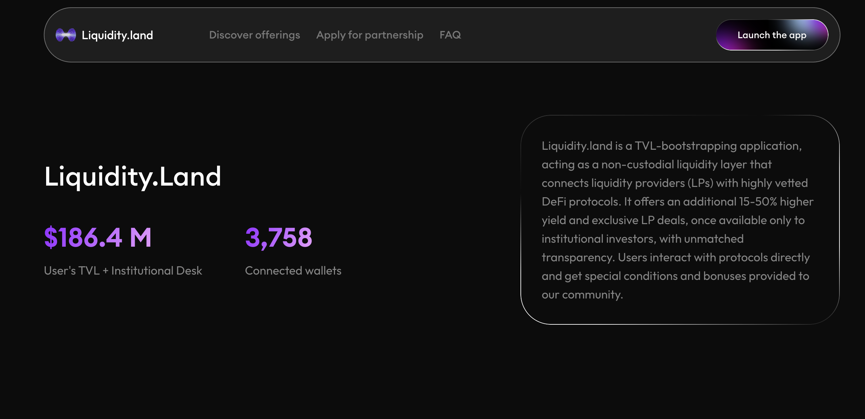Click the Liquidity.Land main heading
Screen dimensions: 865x419
pos(133,176)
